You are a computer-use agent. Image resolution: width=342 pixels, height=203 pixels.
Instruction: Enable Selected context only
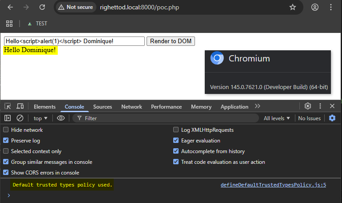[x=6, y=151]
